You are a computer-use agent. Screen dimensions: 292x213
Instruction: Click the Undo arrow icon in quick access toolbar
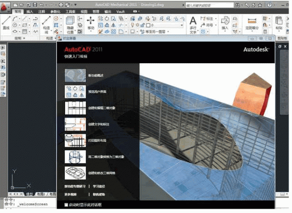point(41,5)
